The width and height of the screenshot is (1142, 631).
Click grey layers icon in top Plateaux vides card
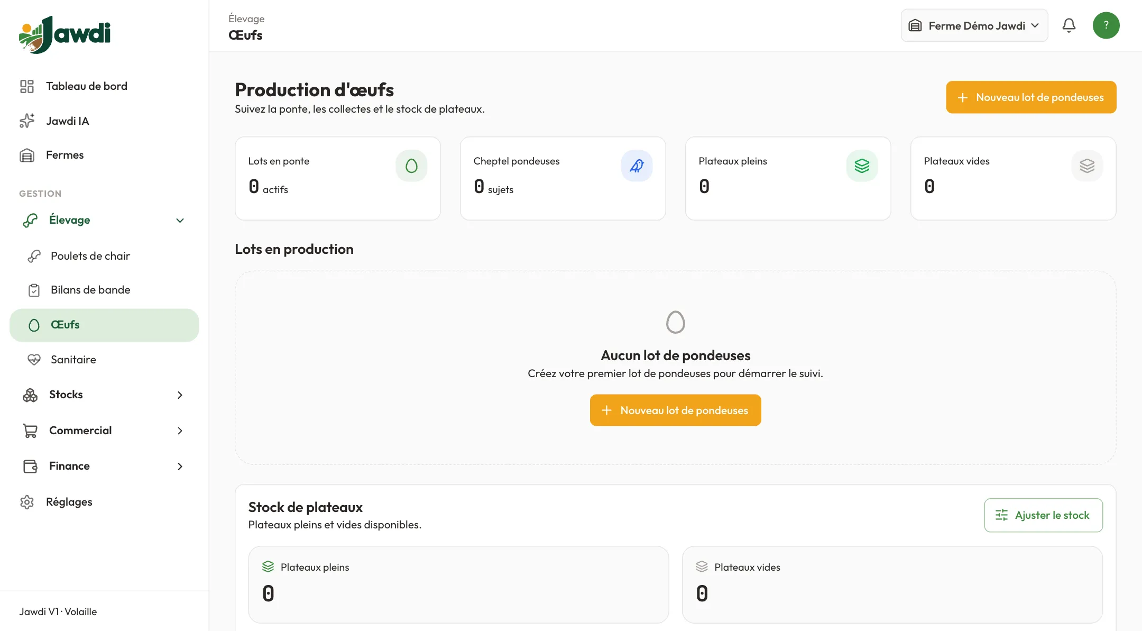coord(1087,166)
